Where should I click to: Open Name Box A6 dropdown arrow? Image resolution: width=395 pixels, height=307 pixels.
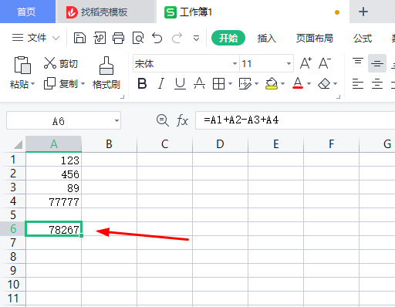116,120
